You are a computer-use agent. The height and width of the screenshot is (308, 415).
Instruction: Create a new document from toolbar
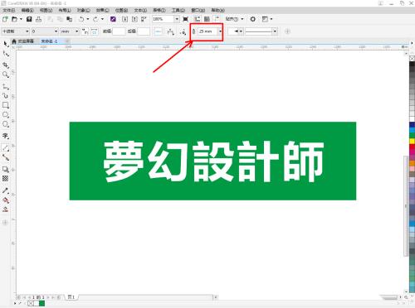[5, 19]
